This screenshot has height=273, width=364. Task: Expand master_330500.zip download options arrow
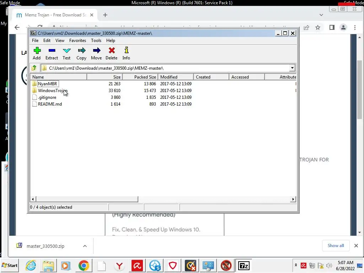point(85,246)
